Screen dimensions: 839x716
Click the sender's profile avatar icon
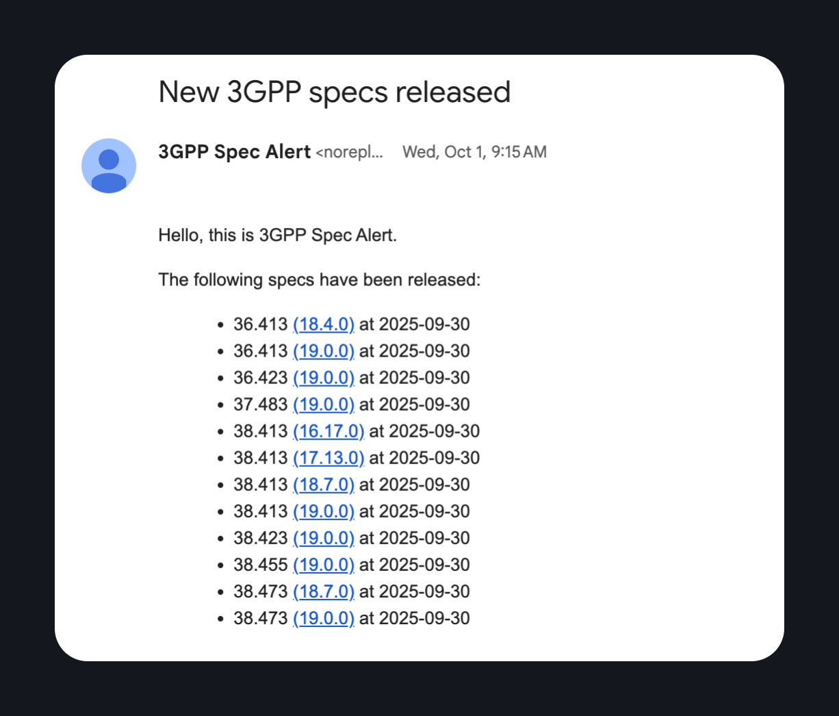click(109, 166)
